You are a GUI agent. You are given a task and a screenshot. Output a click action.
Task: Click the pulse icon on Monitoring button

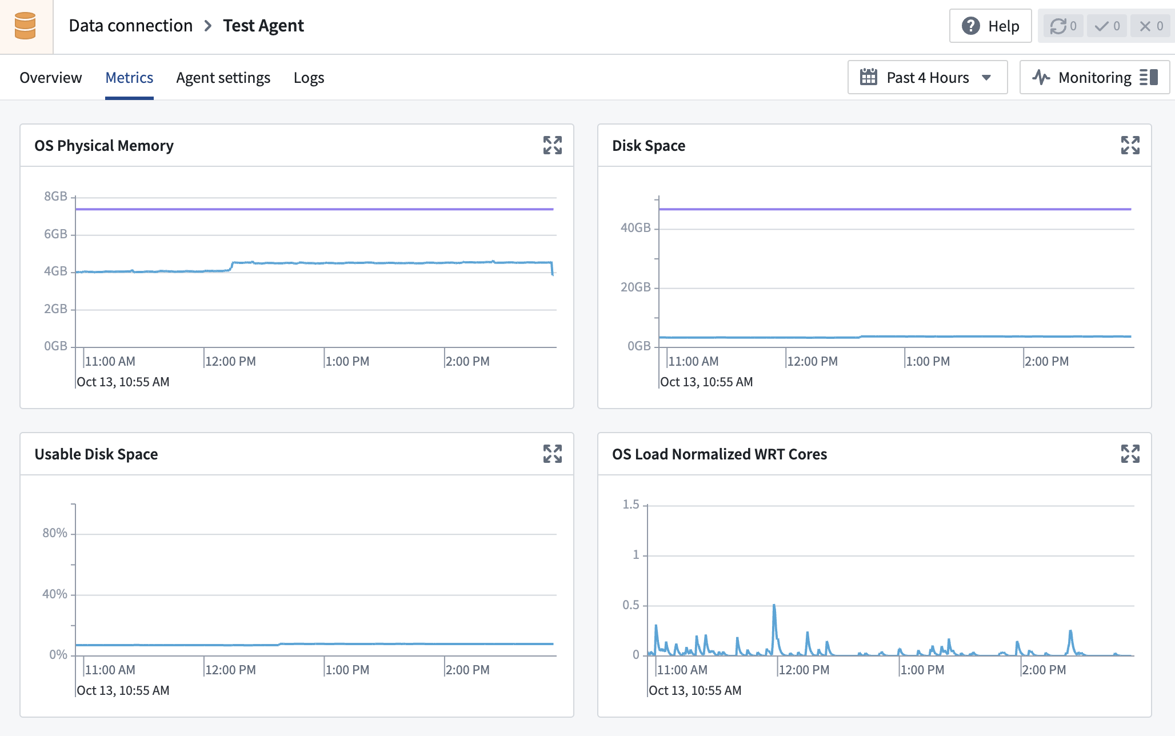[x=1041, y=77]
